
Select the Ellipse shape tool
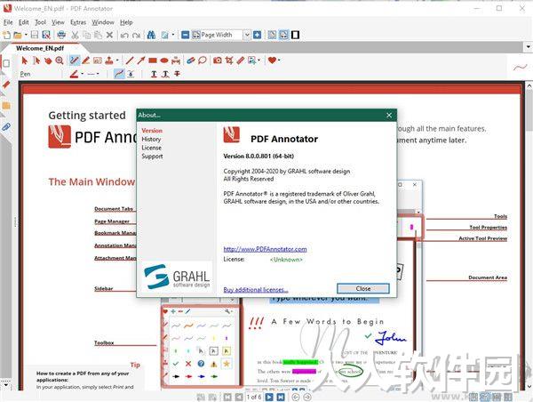pos(164,60)
